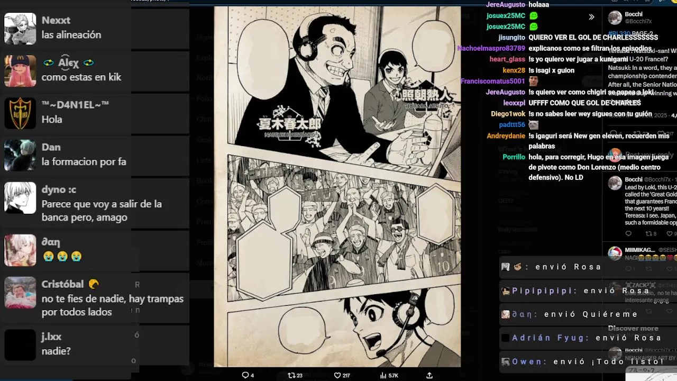
Task: Select message 'la formacion por fa'
Action: pyautogui.click(x=84, y=162)
